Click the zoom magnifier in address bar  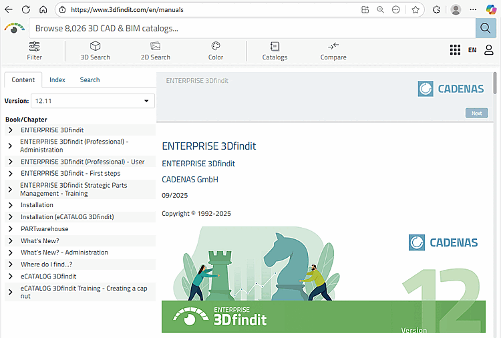(380, 9)
